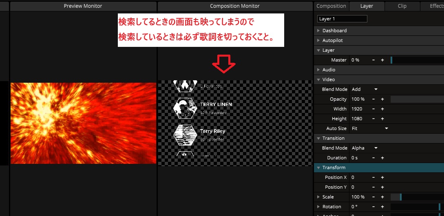
Task: Click the TERRY LINEN name text
Action: 216,104
